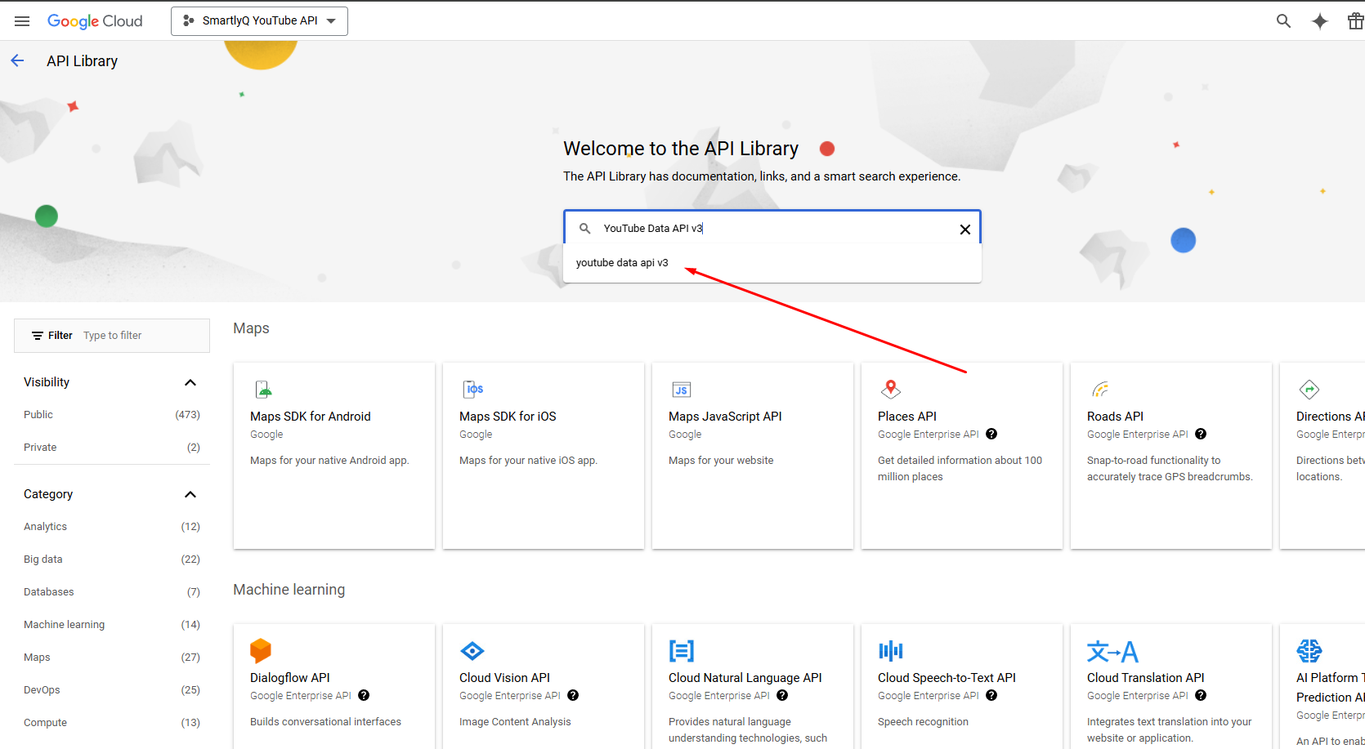Click the Welcome to the API Library heading

pos(681,149)
